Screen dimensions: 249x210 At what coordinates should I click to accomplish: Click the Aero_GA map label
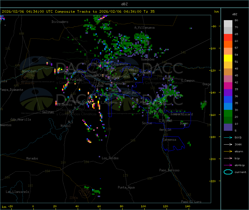click(165, 130)
